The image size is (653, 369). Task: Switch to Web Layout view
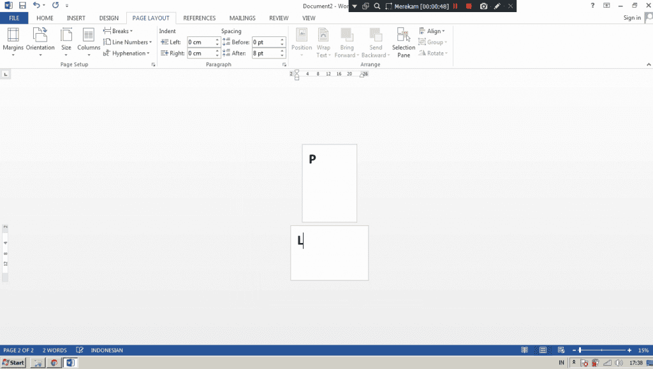[561, 350]
